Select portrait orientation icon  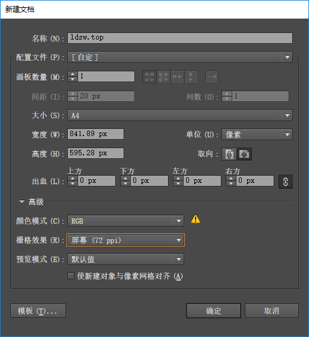pyautogui.click(x=229, y=154)
